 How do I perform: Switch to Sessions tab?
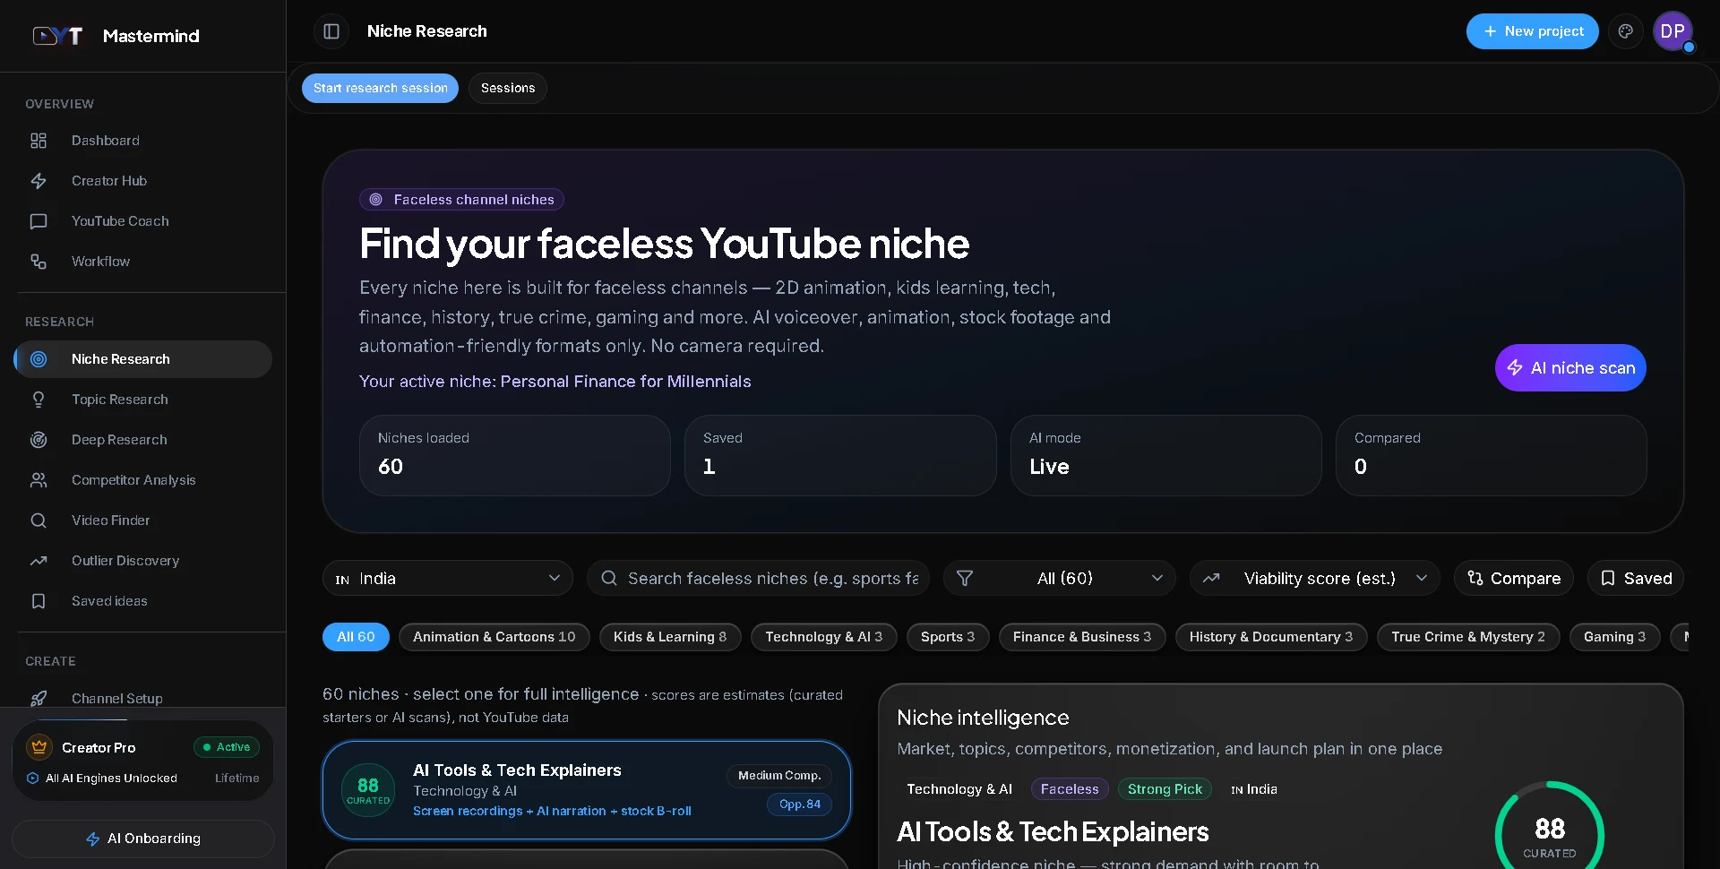tap(508, 88)
